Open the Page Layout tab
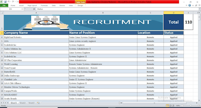 click(32, 6)
